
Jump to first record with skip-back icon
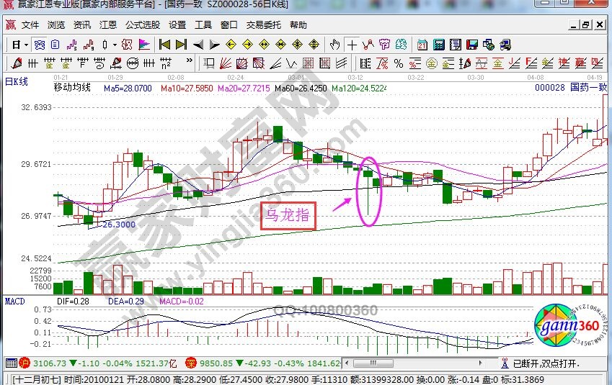tap(165, 45)
